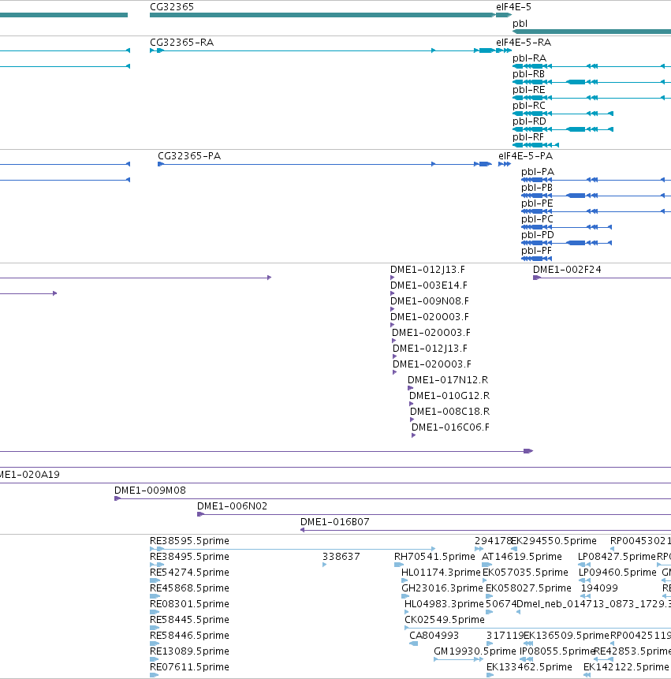Click the CA804993 feature label
Screen dimensions: 671x679
click(x=434, y=636)
